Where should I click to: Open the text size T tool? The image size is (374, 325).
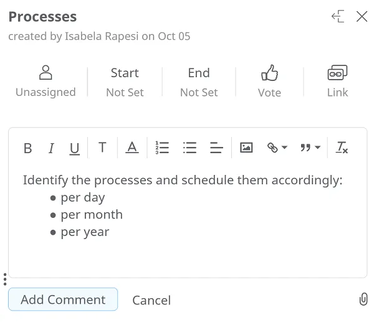[102, 148]
